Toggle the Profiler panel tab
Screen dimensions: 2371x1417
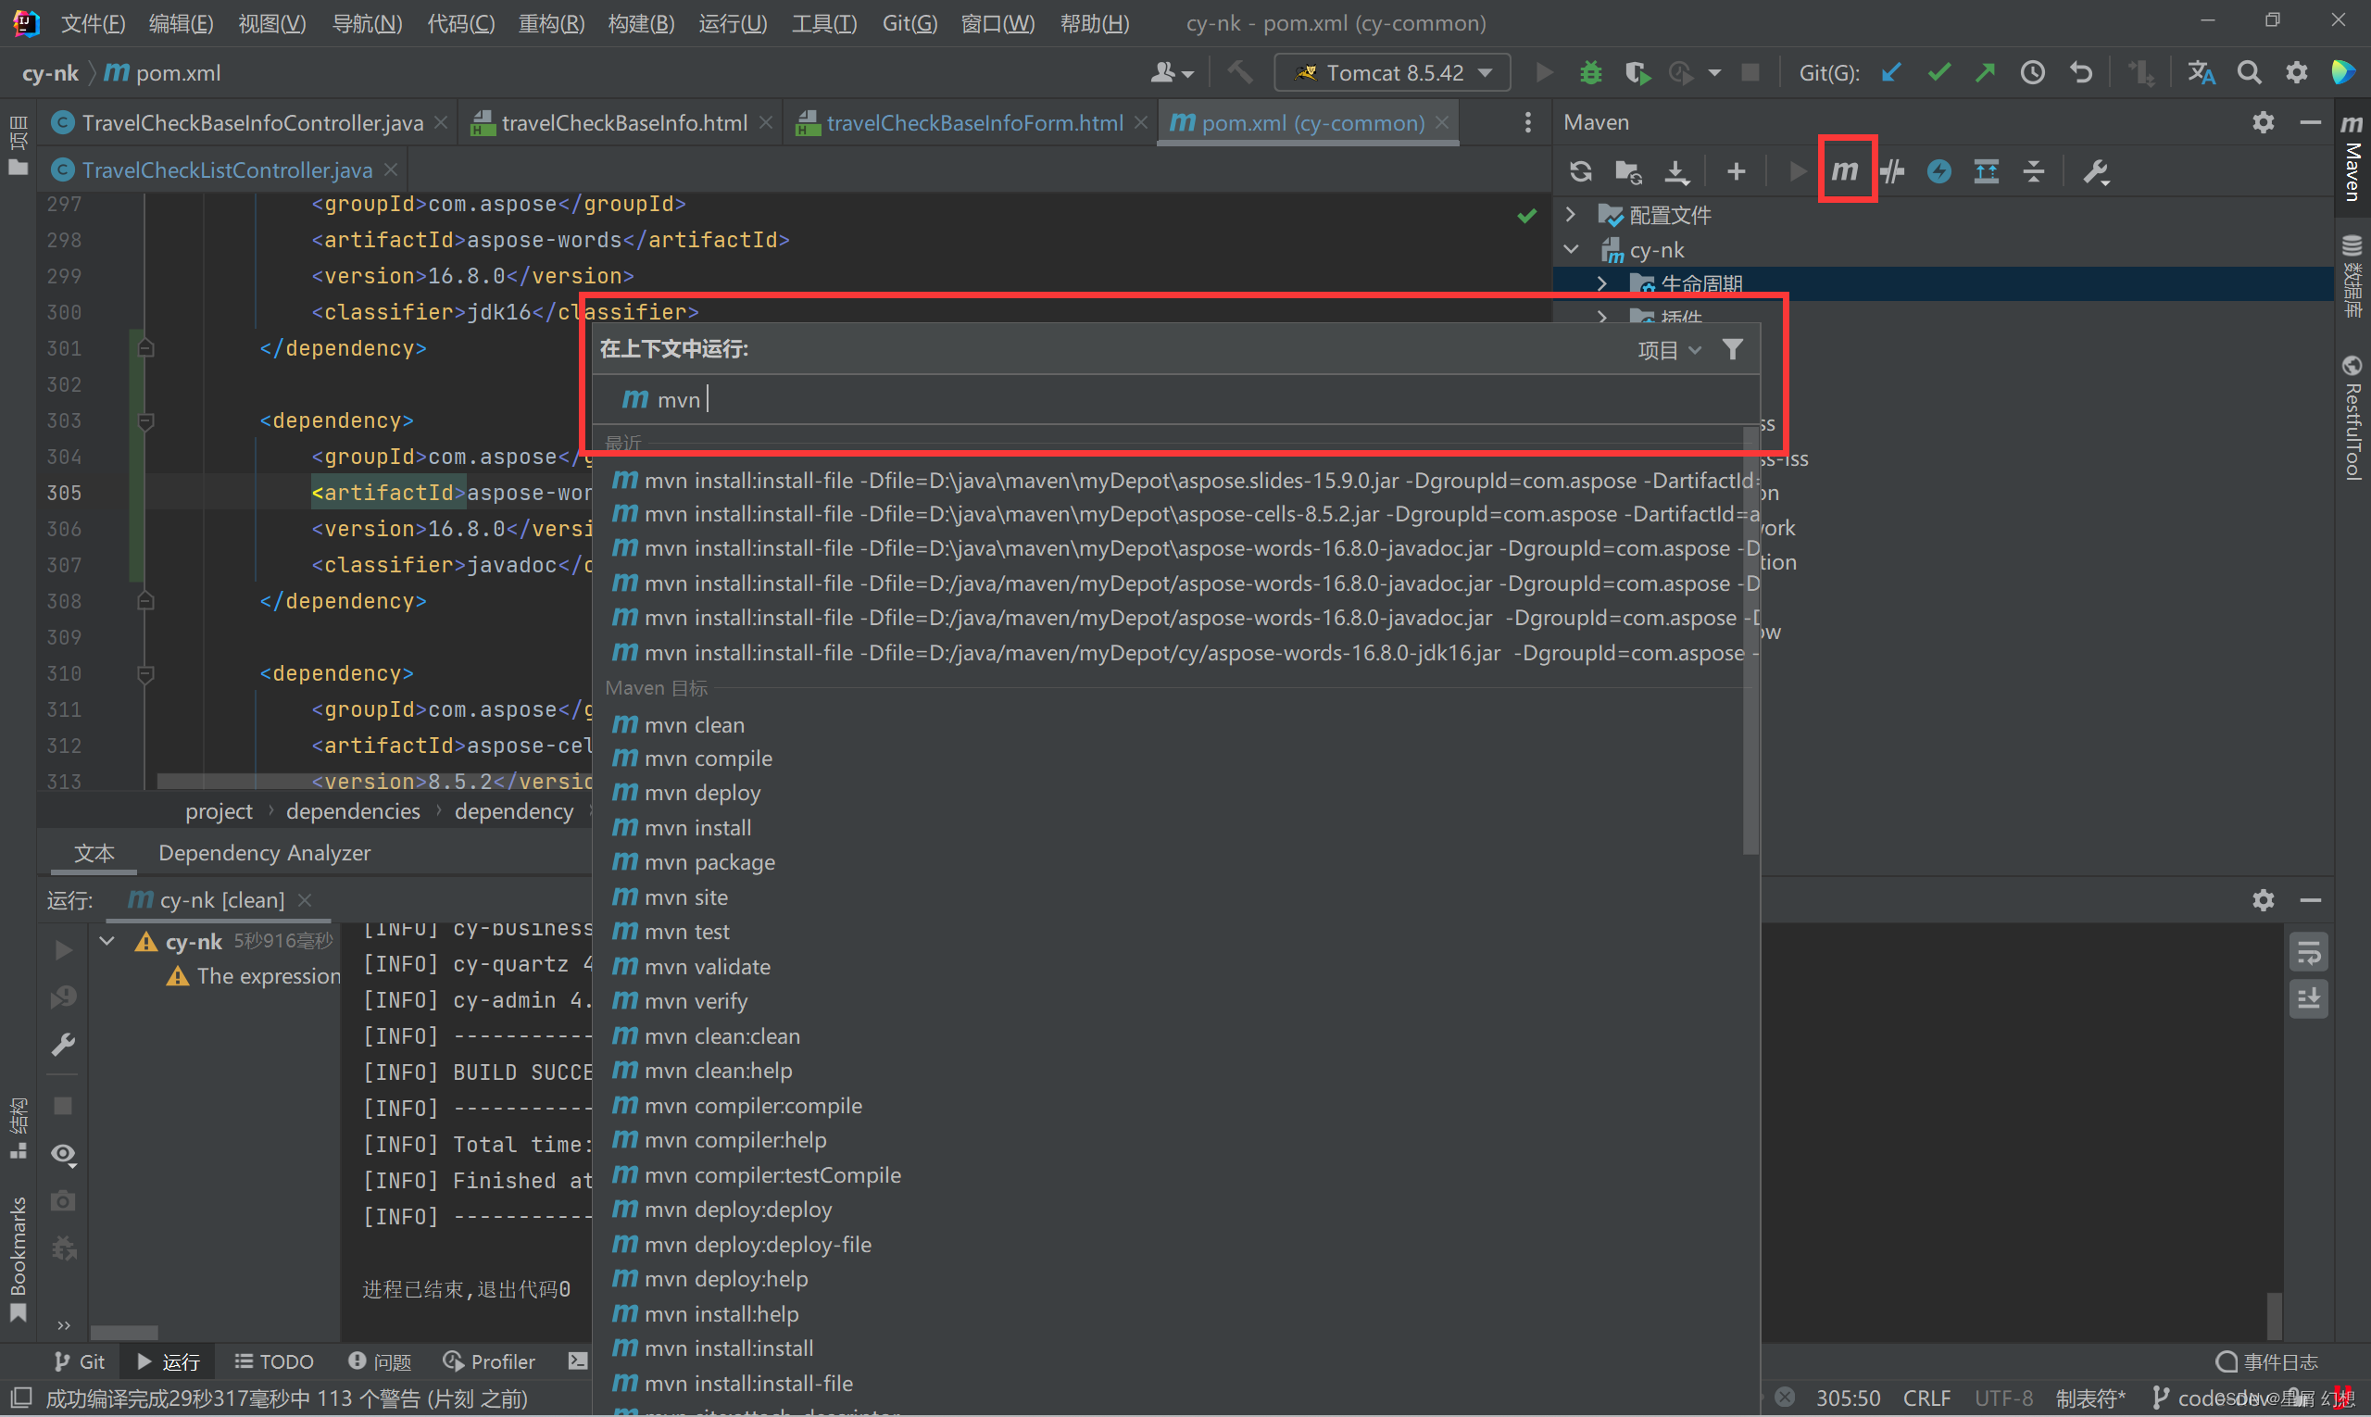coord(487,1360)
